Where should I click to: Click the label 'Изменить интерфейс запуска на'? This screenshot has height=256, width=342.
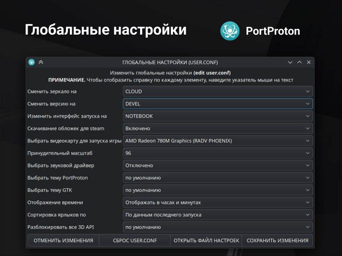coord(67,116)
